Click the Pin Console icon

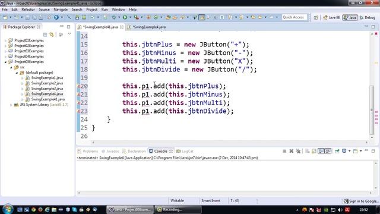(337, 151)
